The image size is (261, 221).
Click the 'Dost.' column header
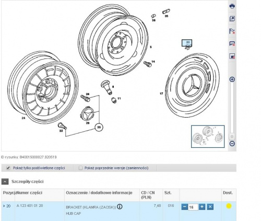228,193
